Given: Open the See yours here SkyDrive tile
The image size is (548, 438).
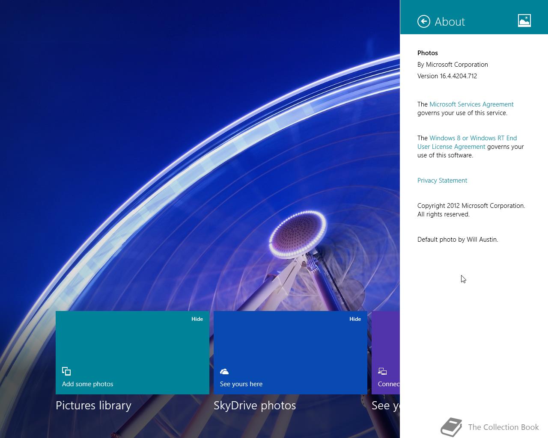Looking at the screenshot, I should [290, 352].
